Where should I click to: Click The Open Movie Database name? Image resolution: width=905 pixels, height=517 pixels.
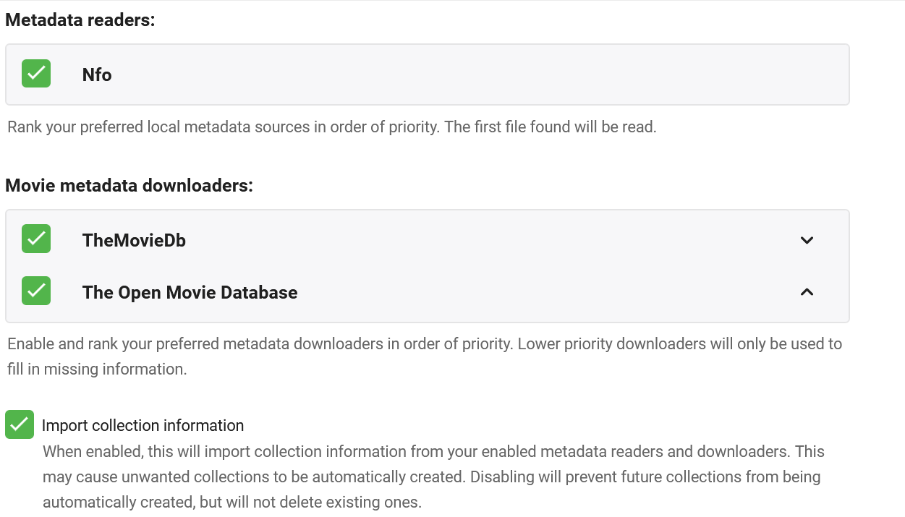(x=190, y=292)
